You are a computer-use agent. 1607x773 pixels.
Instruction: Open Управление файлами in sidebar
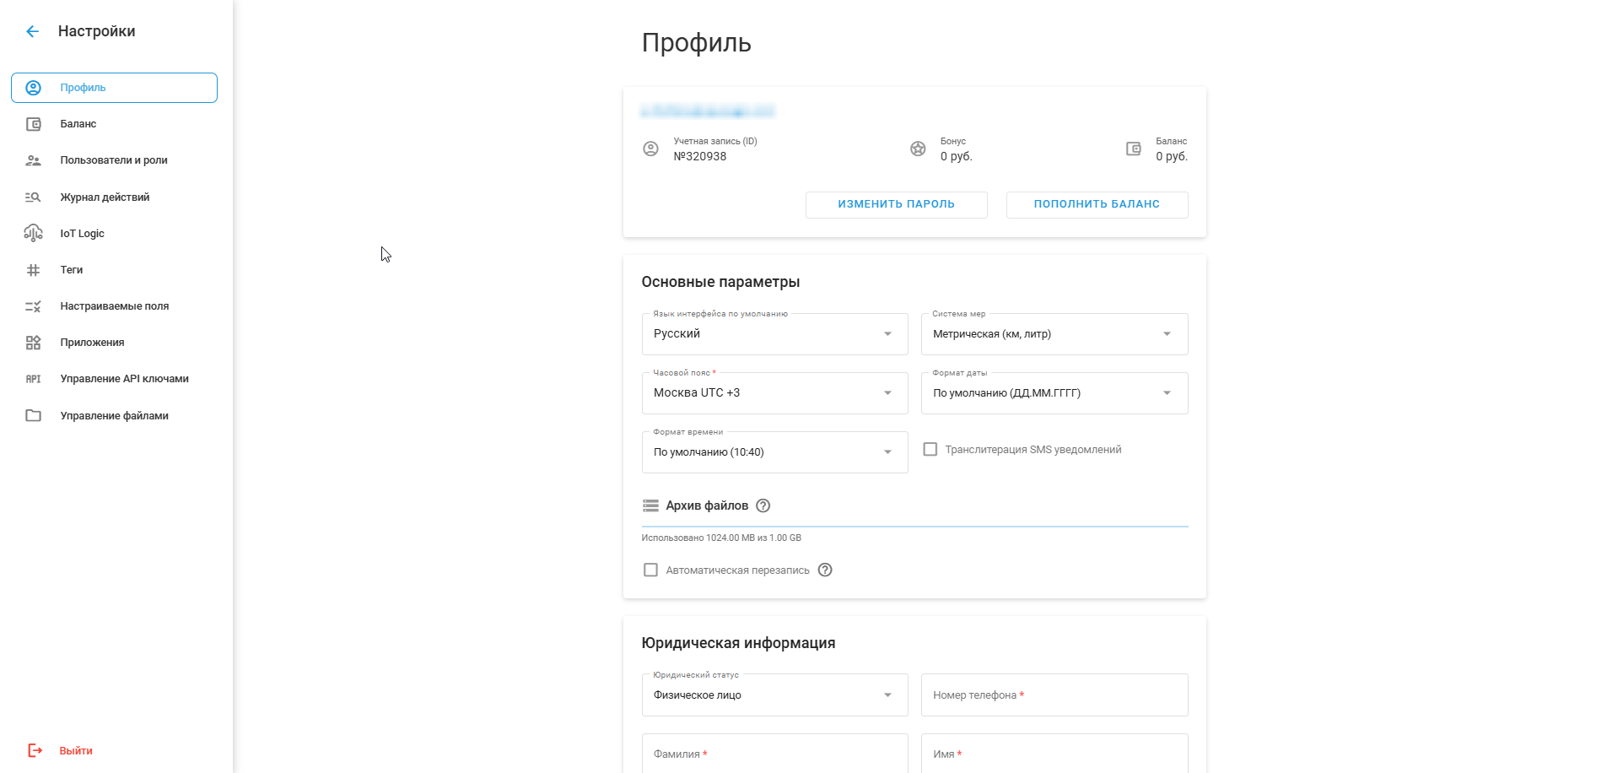pyautogui.click(x=114, y=416)
